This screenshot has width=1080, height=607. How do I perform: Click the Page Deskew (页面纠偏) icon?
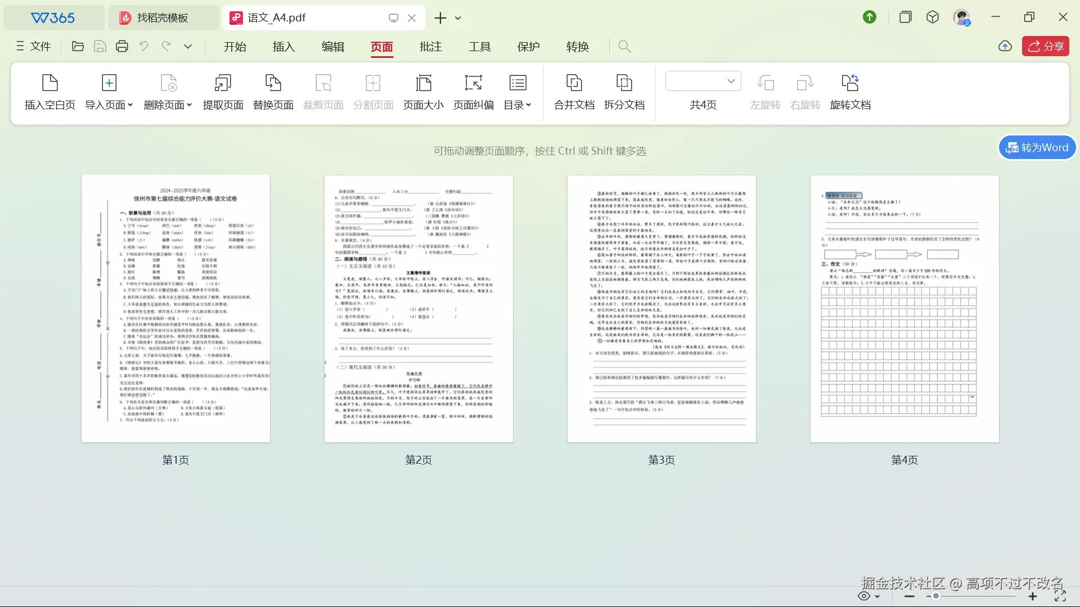(x=473, y=83)
